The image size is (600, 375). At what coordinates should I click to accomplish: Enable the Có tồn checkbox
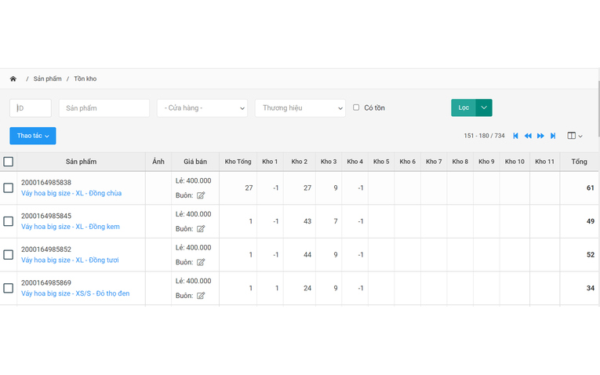(x=356, y=107)
